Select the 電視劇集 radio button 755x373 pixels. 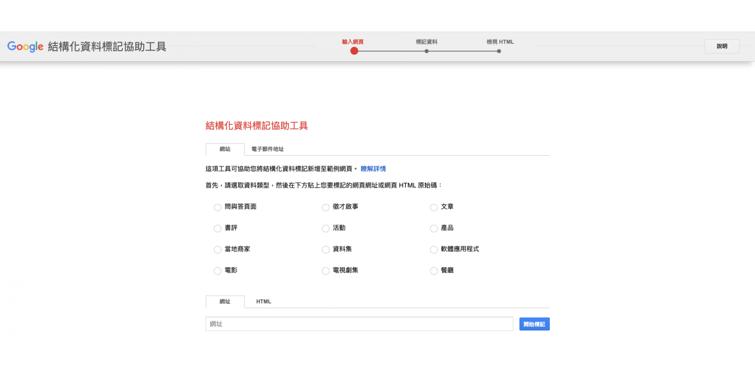[326, 271]
